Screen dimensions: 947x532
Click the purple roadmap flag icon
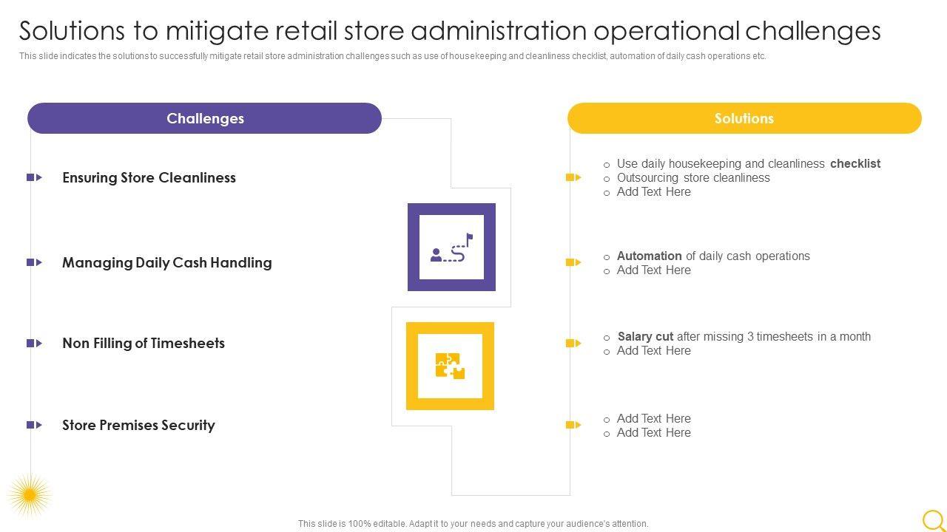coord(451,248)
